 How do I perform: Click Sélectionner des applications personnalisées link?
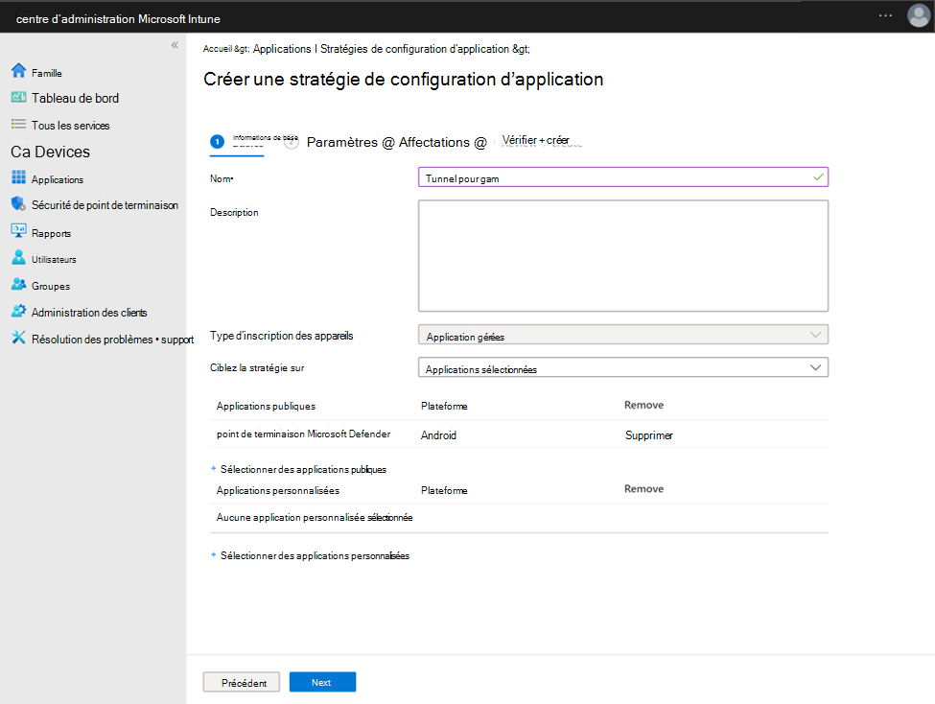[x=315, y=555]
